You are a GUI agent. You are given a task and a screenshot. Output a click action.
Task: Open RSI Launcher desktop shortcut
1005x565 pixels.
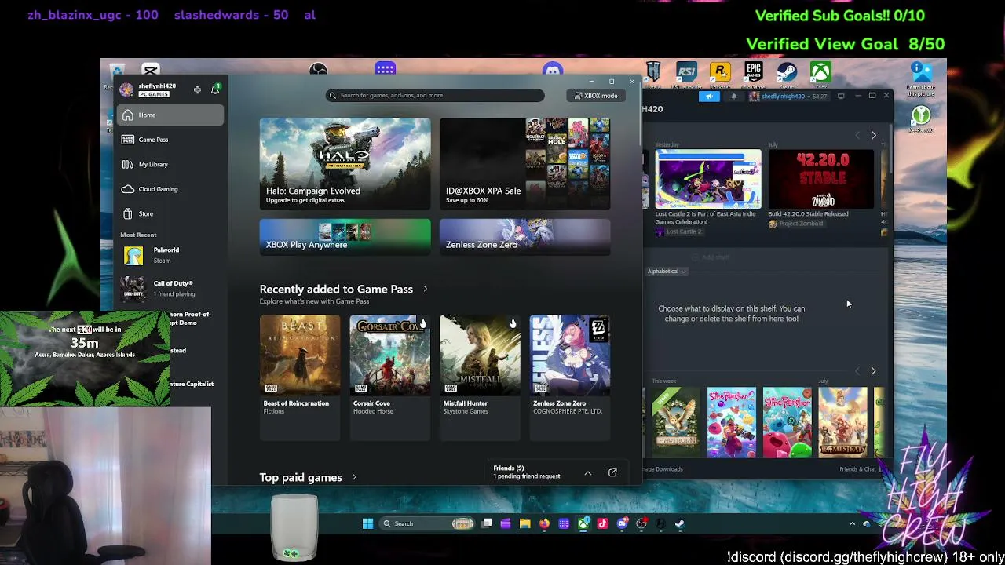click(x=687, y=73)
